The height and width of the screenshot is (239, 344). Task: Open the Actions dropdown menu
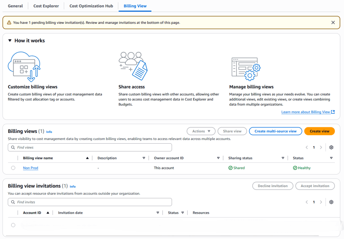[201, 131]
